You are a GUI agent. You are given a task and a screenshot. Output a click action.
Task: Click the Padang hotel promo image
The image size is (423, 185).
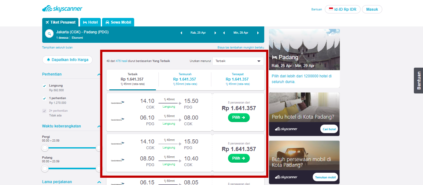coord(304,50)
